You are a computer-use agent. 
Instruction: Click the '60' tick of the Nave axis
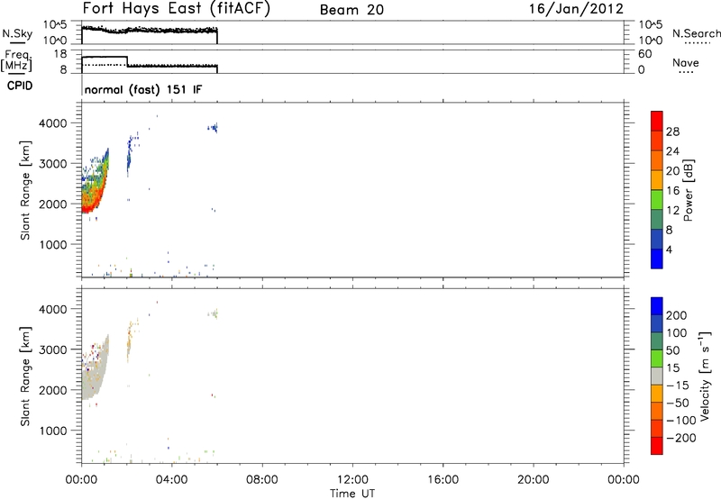coord(644,54)
